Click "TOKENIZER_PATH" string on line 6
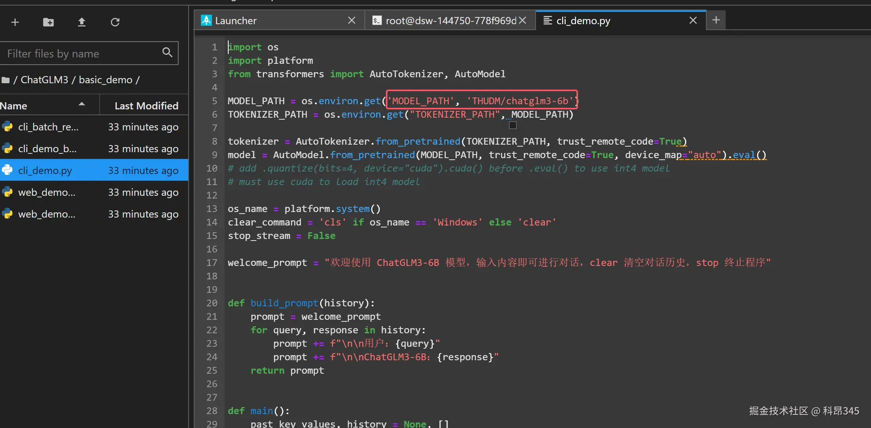Screen dimensions: 871x428 455,115
